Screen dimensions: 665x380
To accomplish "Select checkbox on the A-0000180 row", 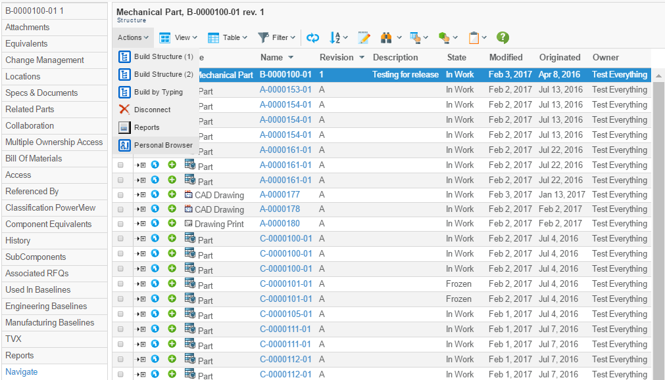I will [x=120, y=224].
